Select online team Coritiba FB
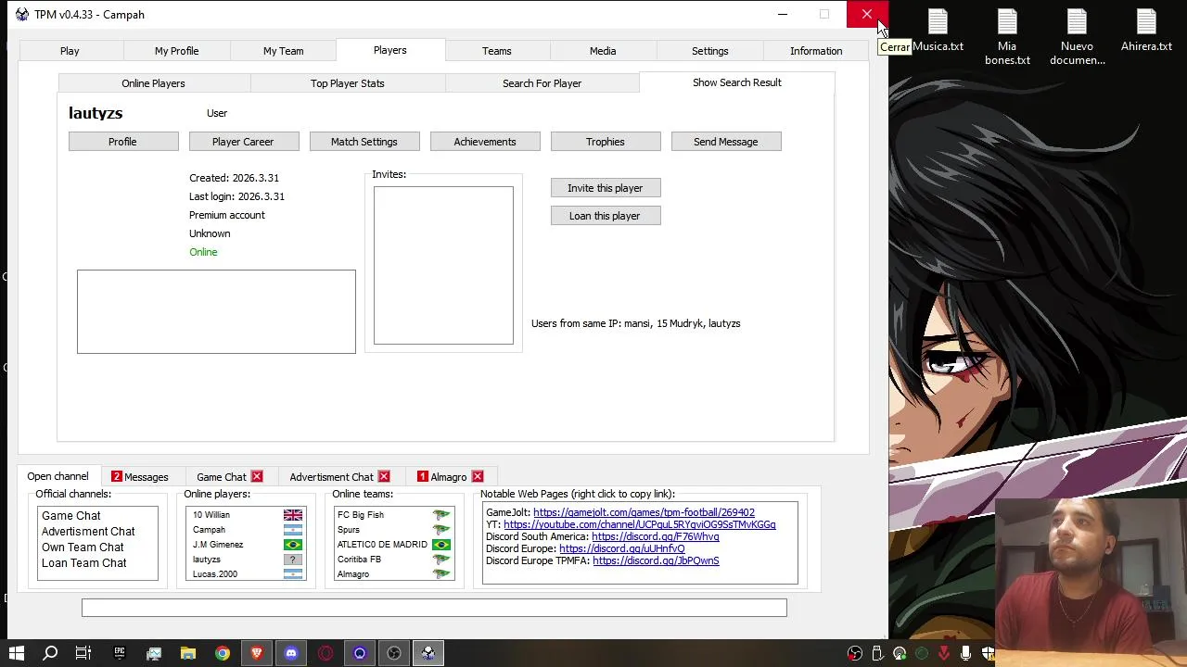This screenshot has width=1187, height=667. click(x=394, y=560)
